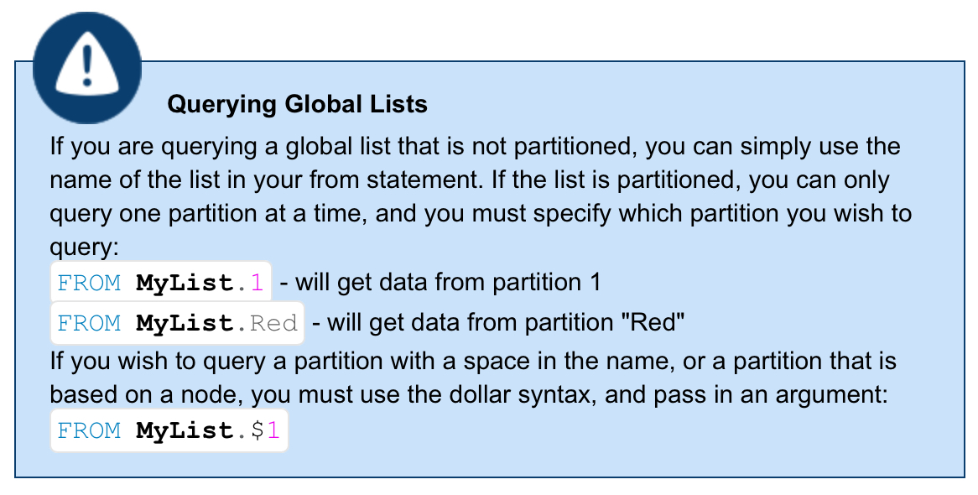Viewport: 978px width, 495px height.
Task: Select the FROM MyList.1 code snippet
Action: click(161, 283)
